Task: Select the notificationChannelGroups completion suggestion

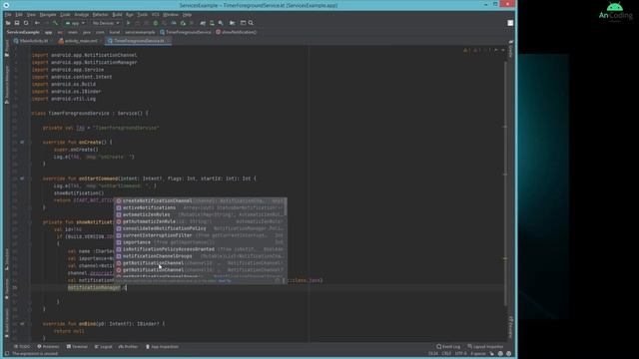Action: coord(200,256)
